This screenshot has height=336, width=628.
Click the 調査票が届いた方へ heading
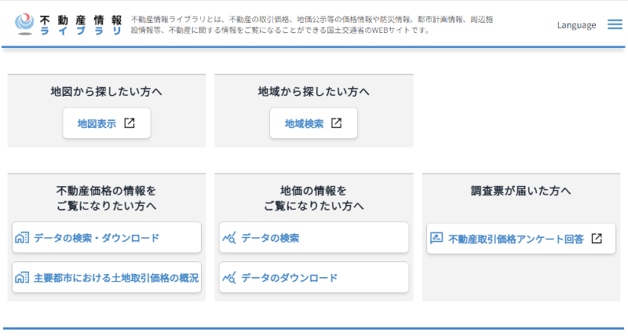click(x=520, y=191)
